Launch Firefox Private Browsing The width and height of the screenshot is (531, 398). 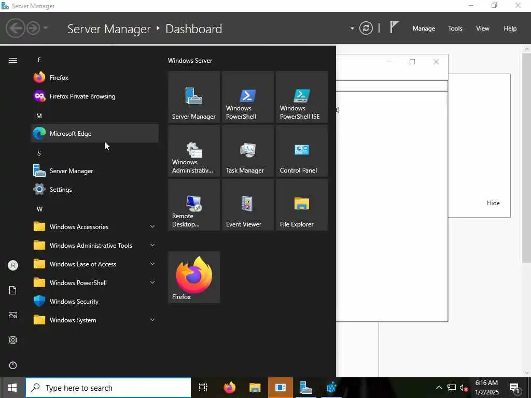click(x=95, y=96)
